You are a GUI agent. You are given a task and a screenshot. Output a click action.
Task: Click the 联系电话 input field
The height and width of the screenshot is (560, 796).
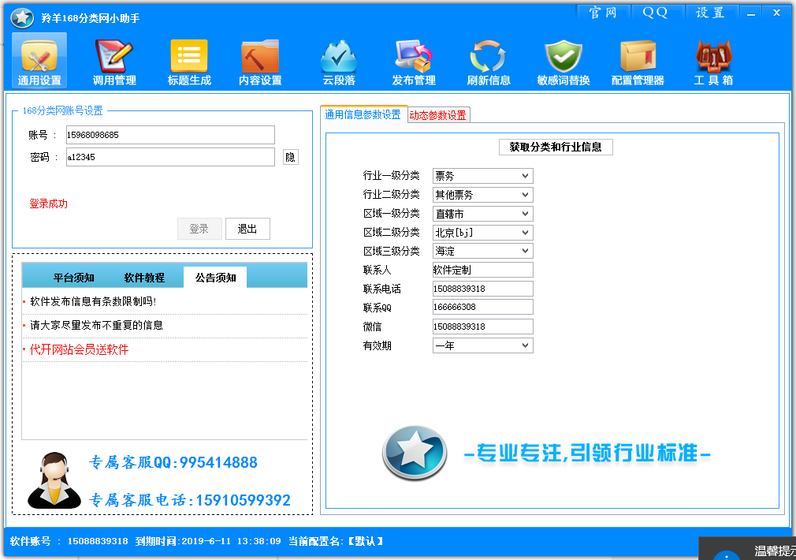pyautogui.click(x=482, y=289)
